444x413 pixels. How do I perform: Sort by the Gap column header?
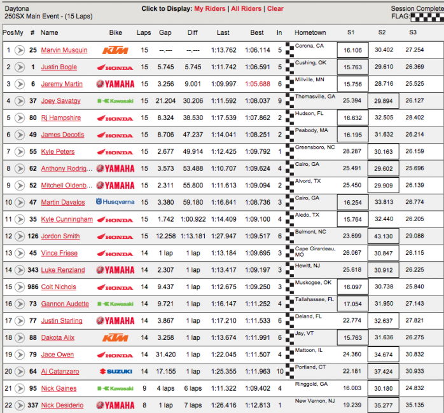[x=165, y=33]
